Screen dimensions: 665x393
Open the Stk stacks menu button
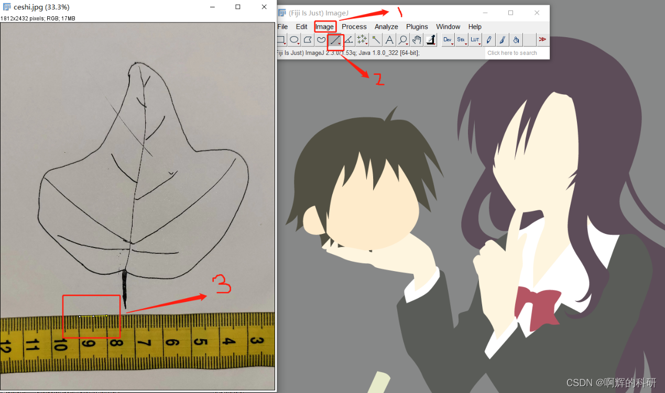461,40
